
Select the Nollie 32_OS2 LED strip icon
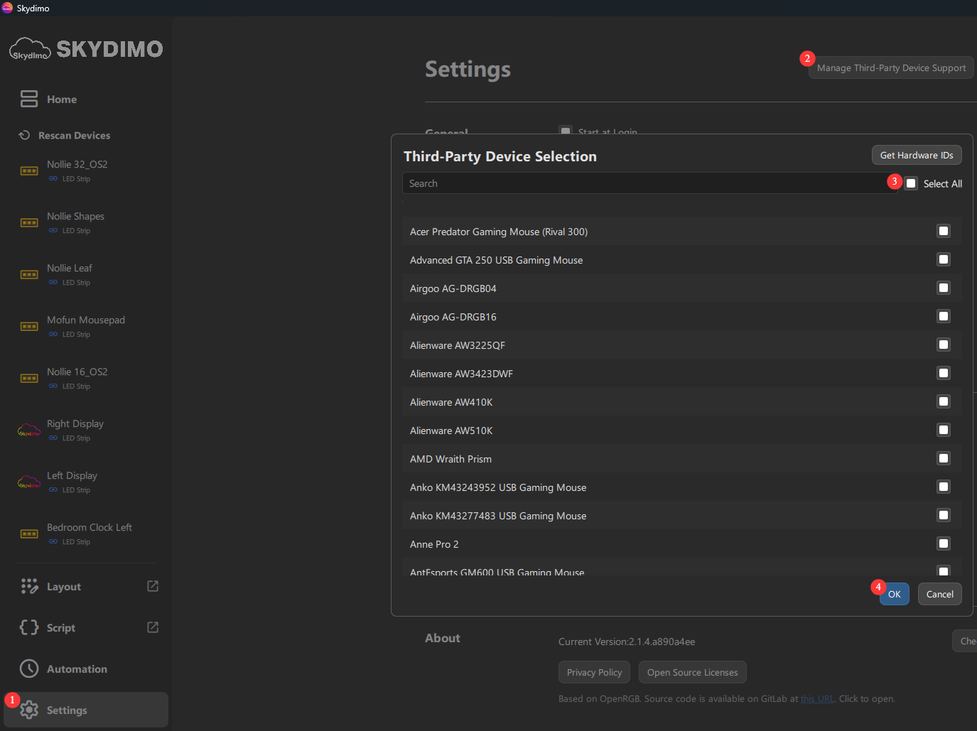tap(29, 171)
